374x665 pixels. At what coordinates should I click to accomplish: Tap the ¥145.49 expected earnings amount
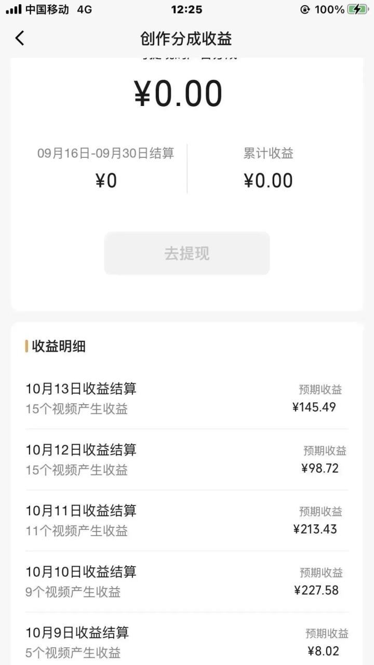(x=314, y=407)
